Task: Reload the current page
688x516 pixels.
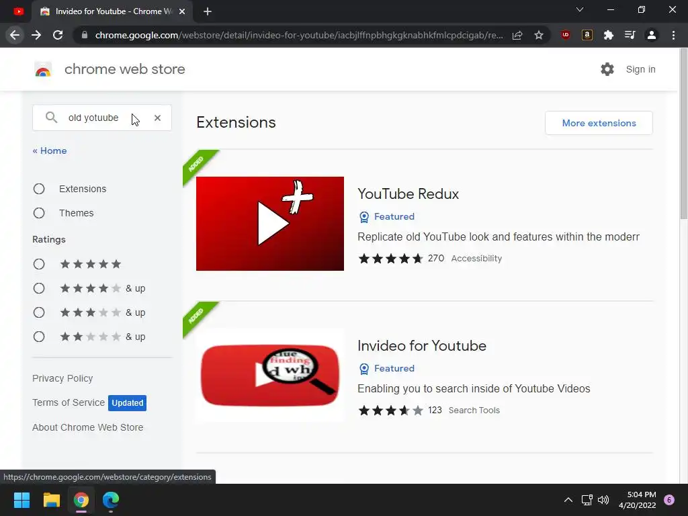Action: (58, 35)
